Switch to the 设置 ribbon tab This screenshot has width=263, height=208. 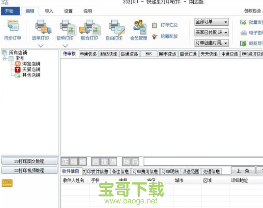point(68,11)
